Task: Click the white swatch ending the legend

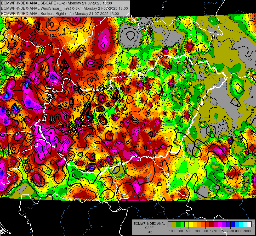Action: (249, 224)
